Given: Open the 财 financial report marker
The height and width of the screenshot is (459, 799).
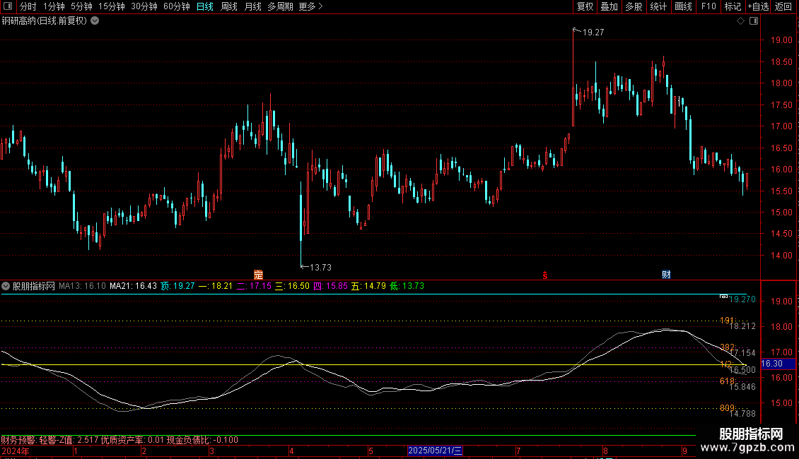Looking at the screenshot, I should coord(666,275).
